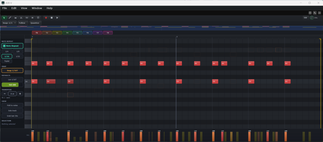The image size is (323, 142).
Task: Click the song overview minimap strip
Action: [161, 28]
